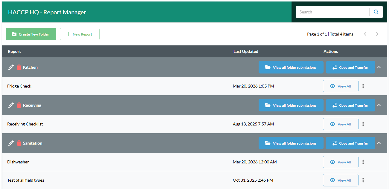Click the Last Updated column header

pos(246,51)
